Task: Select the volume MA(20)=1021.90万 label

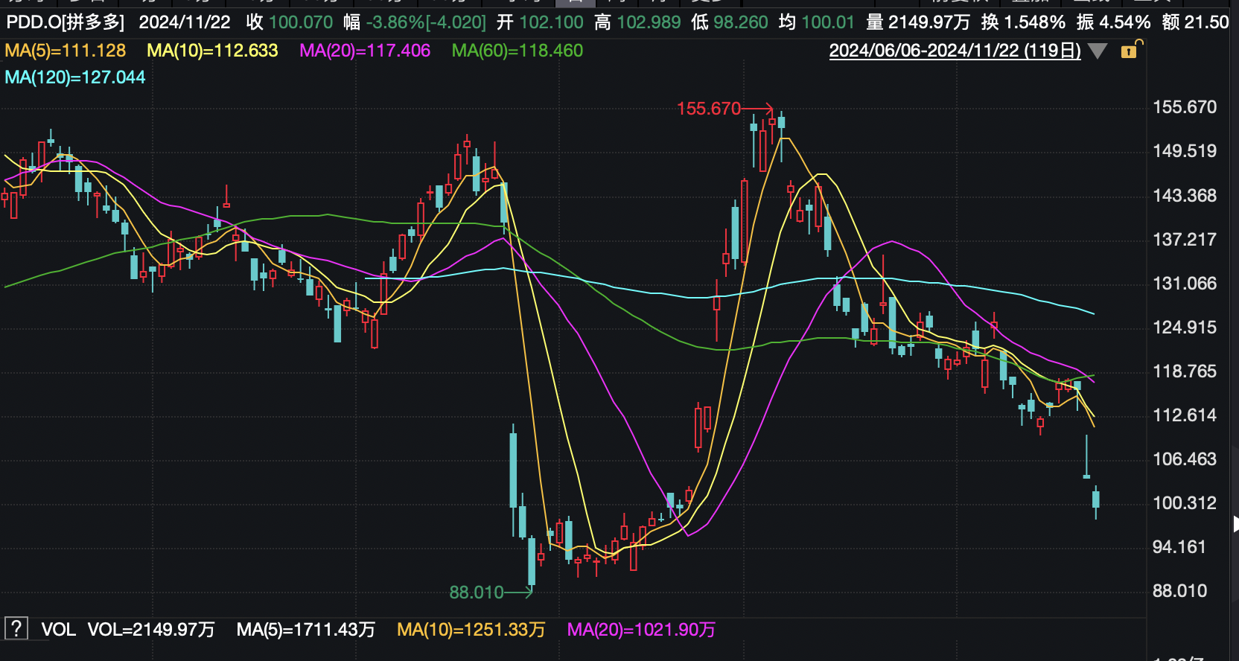Action: click(641, 630)
